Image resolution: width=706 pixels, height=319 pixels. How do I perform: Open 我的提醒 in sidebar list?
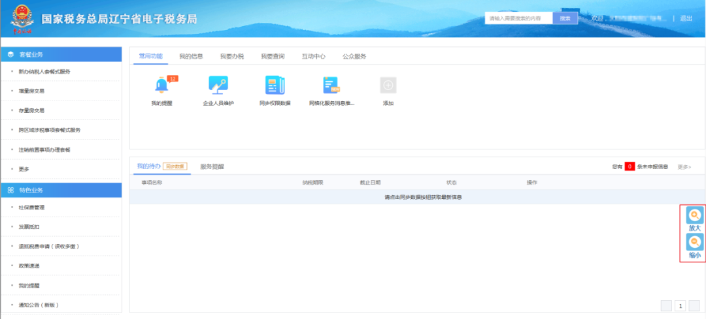click(x=29, y=285)
